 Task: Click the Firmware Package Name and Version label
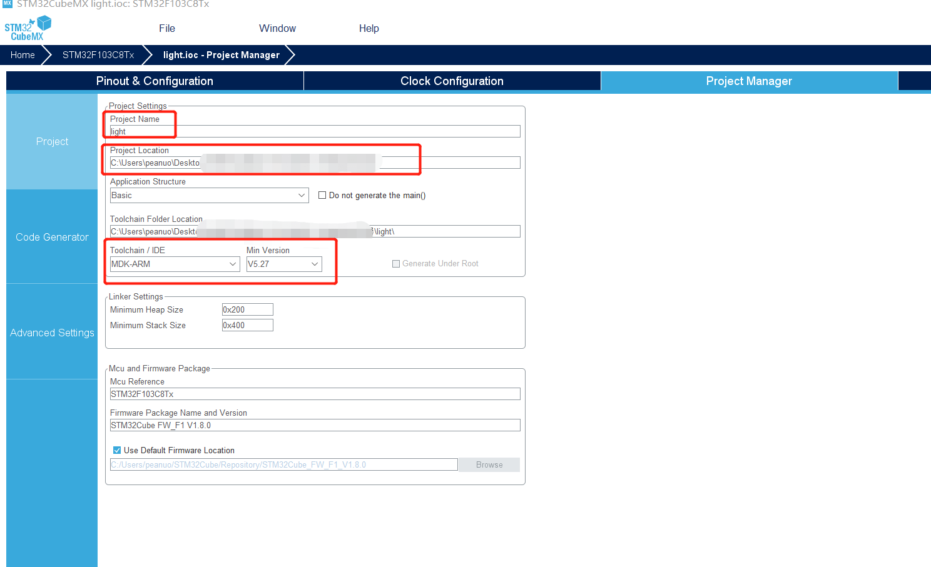[x=178, y=413]
